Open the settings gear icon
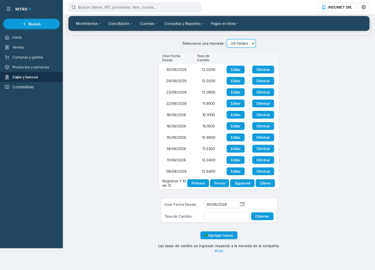The height and width of the screenshot is (270, 375). click(364, 7)
